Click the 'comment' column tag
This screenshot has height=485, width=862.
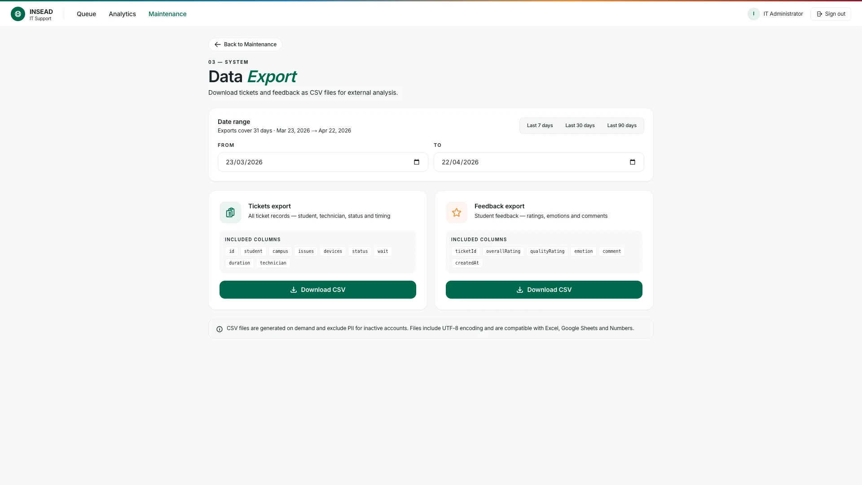click(x=612, y=251)
